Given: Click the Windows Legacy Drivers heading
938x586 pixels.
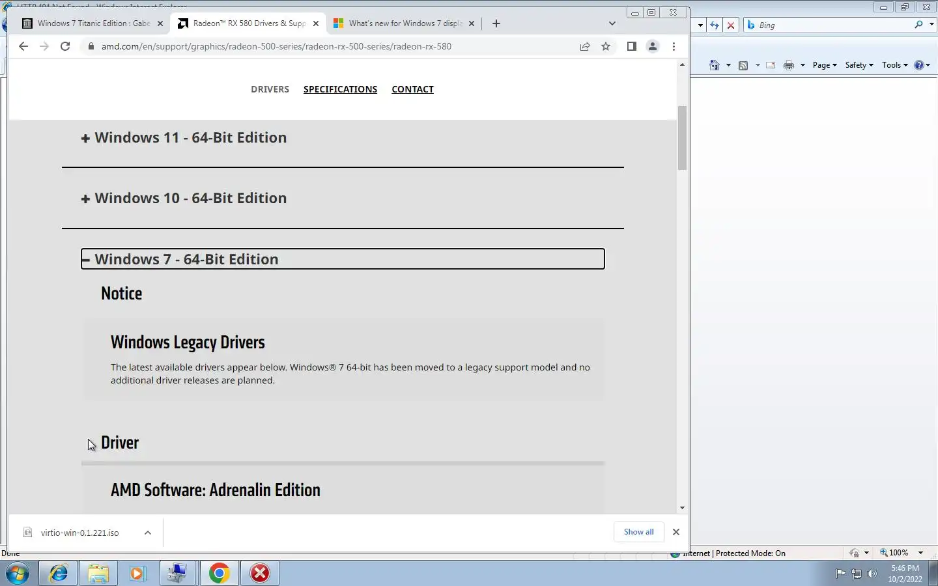Looking at the screenshot, I should coord(188,342).
